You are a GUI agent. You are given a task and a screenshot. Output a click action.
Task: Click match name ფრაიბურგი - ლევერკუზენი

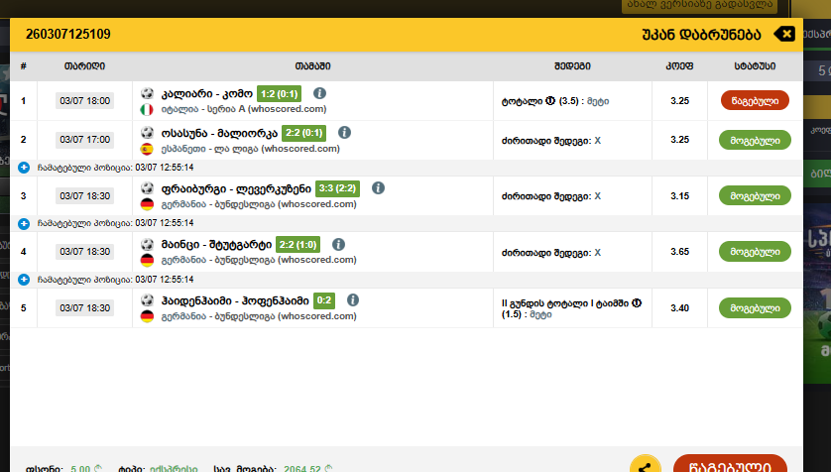[236, 188]
